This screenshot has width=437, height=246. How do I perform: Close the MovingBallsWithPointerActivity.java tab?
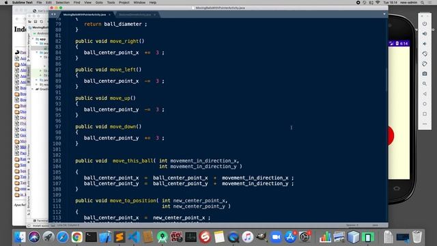point(109,14)
